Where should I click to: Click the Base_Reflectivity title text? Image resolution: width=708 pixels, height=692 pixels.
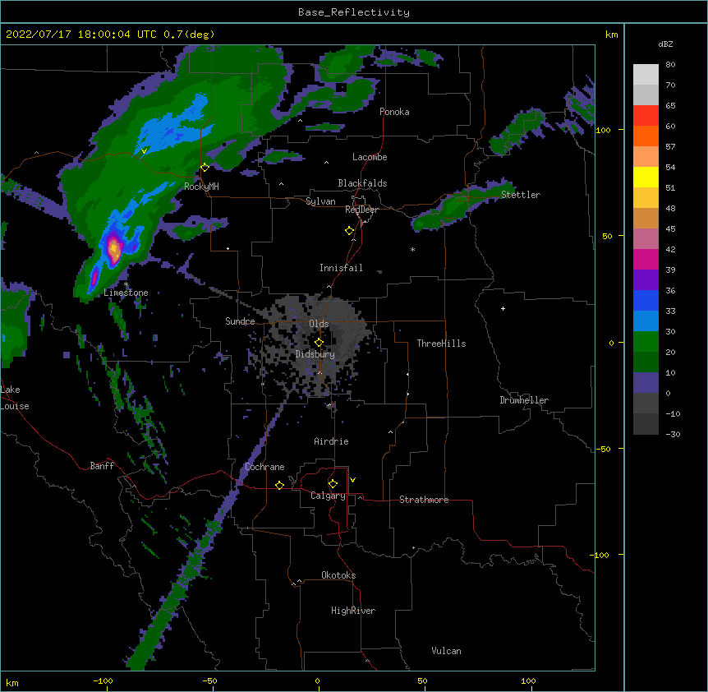click(x=354, y=12)
